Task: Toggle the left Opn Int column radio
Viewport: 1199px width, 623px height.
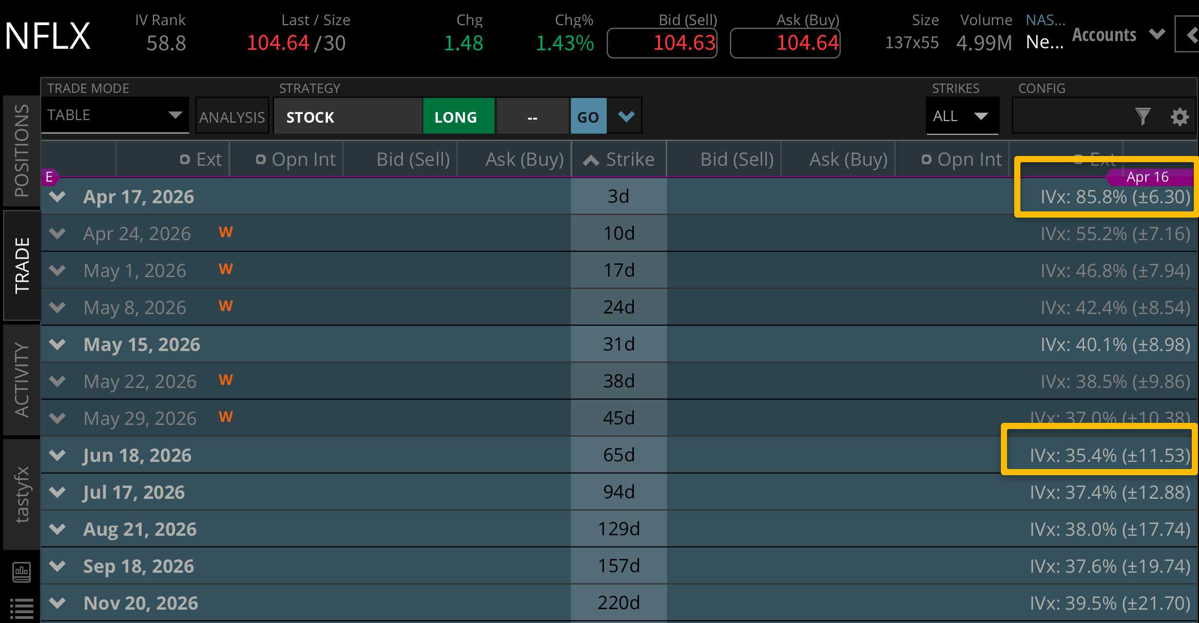Action: (261, 159)
